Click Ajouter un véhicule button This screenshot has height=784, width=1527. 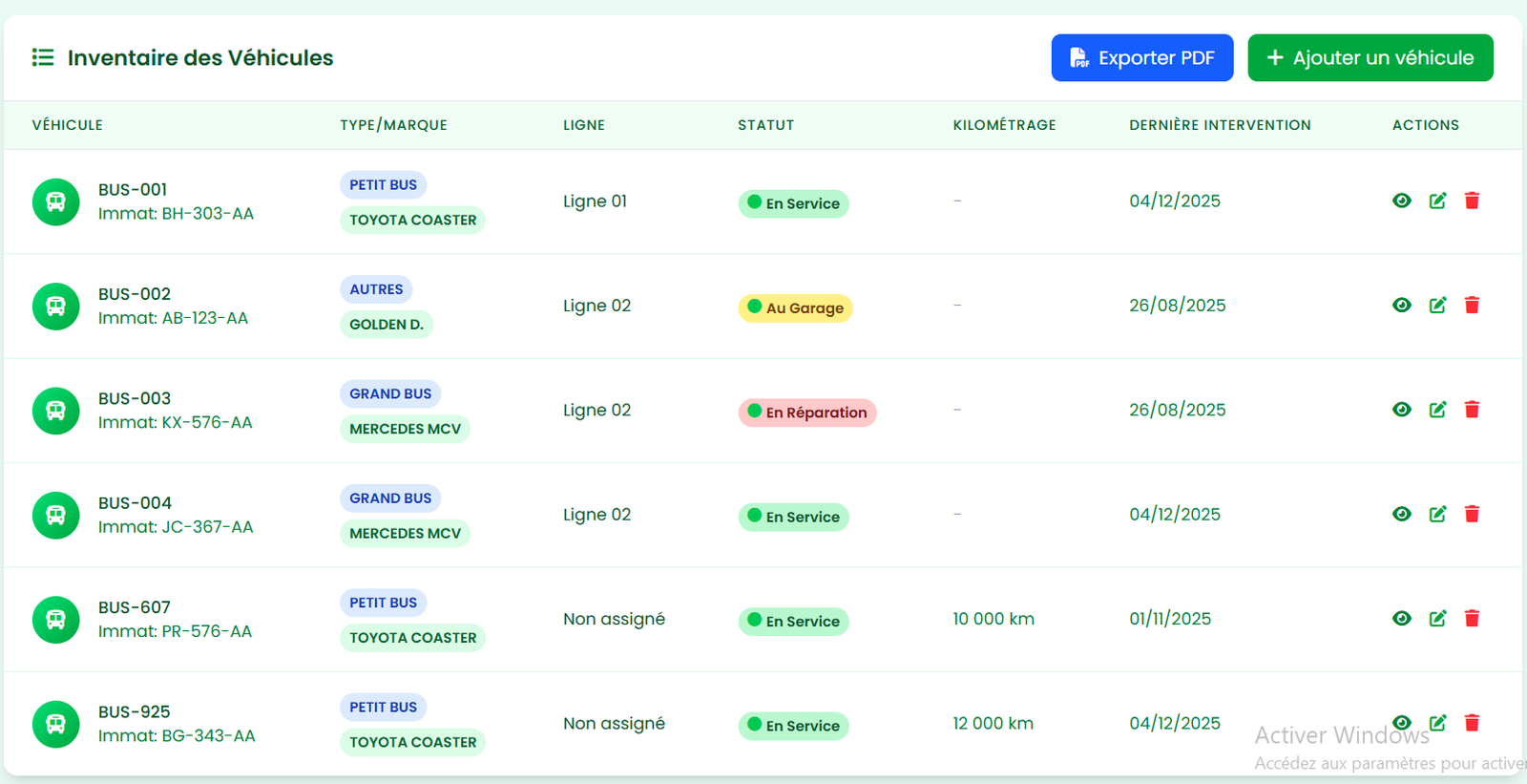click(1370, 58)
